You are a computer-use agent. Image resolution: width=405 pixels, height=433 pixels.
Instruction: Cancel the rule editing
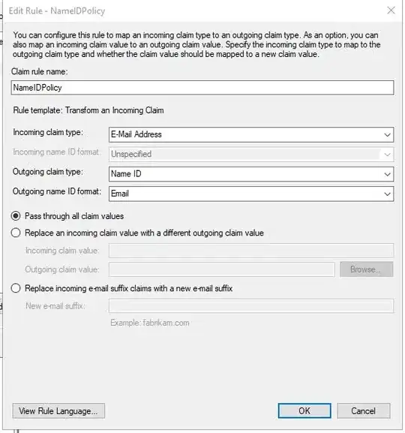pos(363,411)
